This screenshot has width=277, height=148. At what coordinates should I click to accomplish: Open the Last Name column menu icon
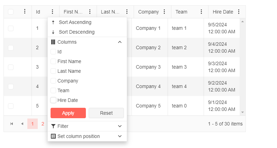127,12
